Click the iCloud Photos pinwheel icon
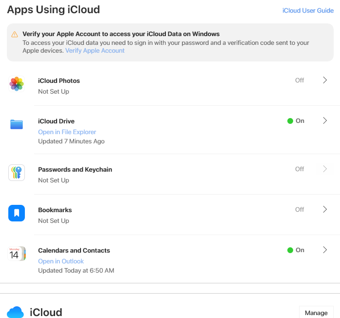Image resolution: width=340 pixels, height=318 pixels. pyautogui.click(x=17, y=84)
